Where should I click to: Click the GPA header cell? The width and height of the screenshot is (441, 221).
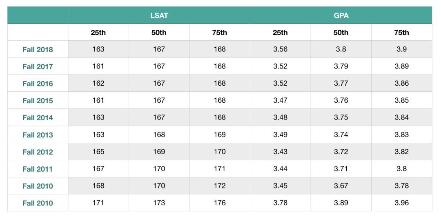point(341,15)
